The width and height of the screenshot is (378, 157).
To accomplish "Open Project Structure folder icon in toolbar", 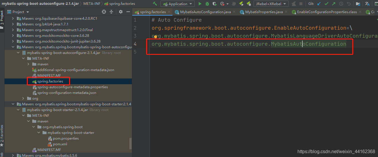I will pos(358,4).
